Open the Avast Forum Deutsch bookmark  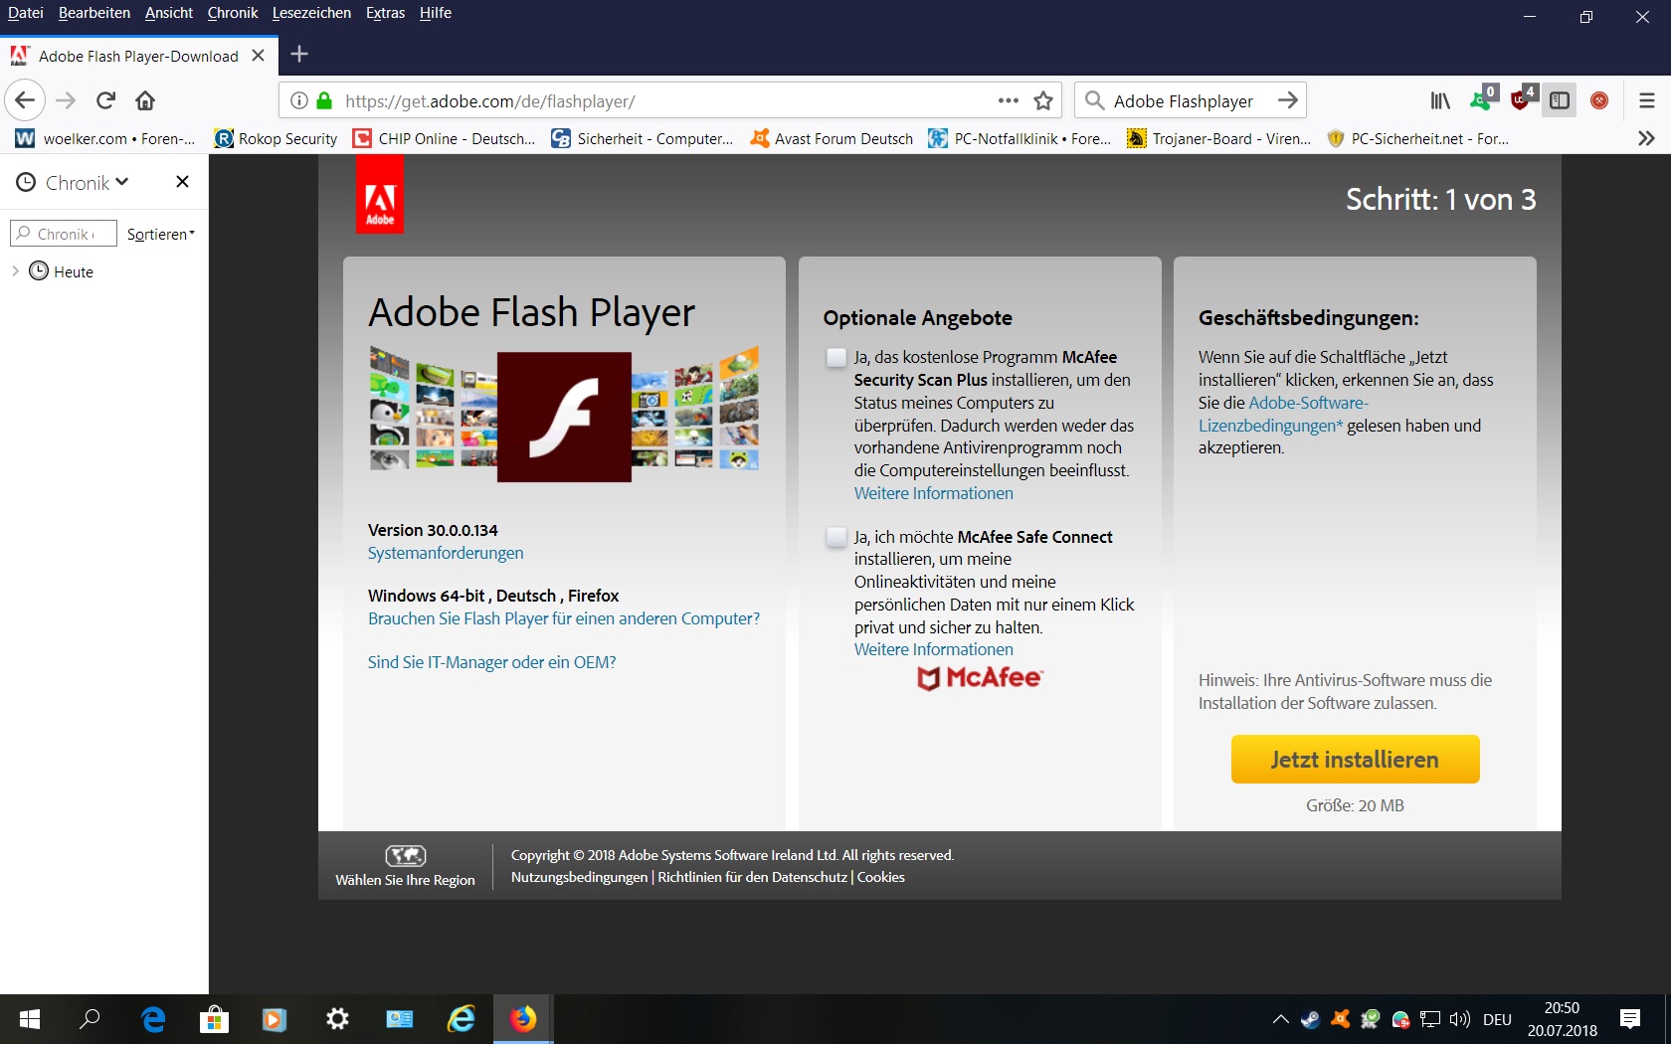click(832, 138)
